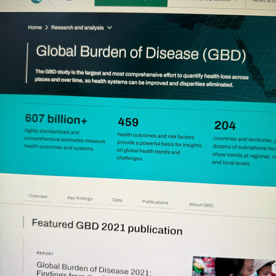Image resolution: width=276 pixels, height=276 pixels.
Task: Click the 607 billion+ statistic
Action: pos(56,119)
